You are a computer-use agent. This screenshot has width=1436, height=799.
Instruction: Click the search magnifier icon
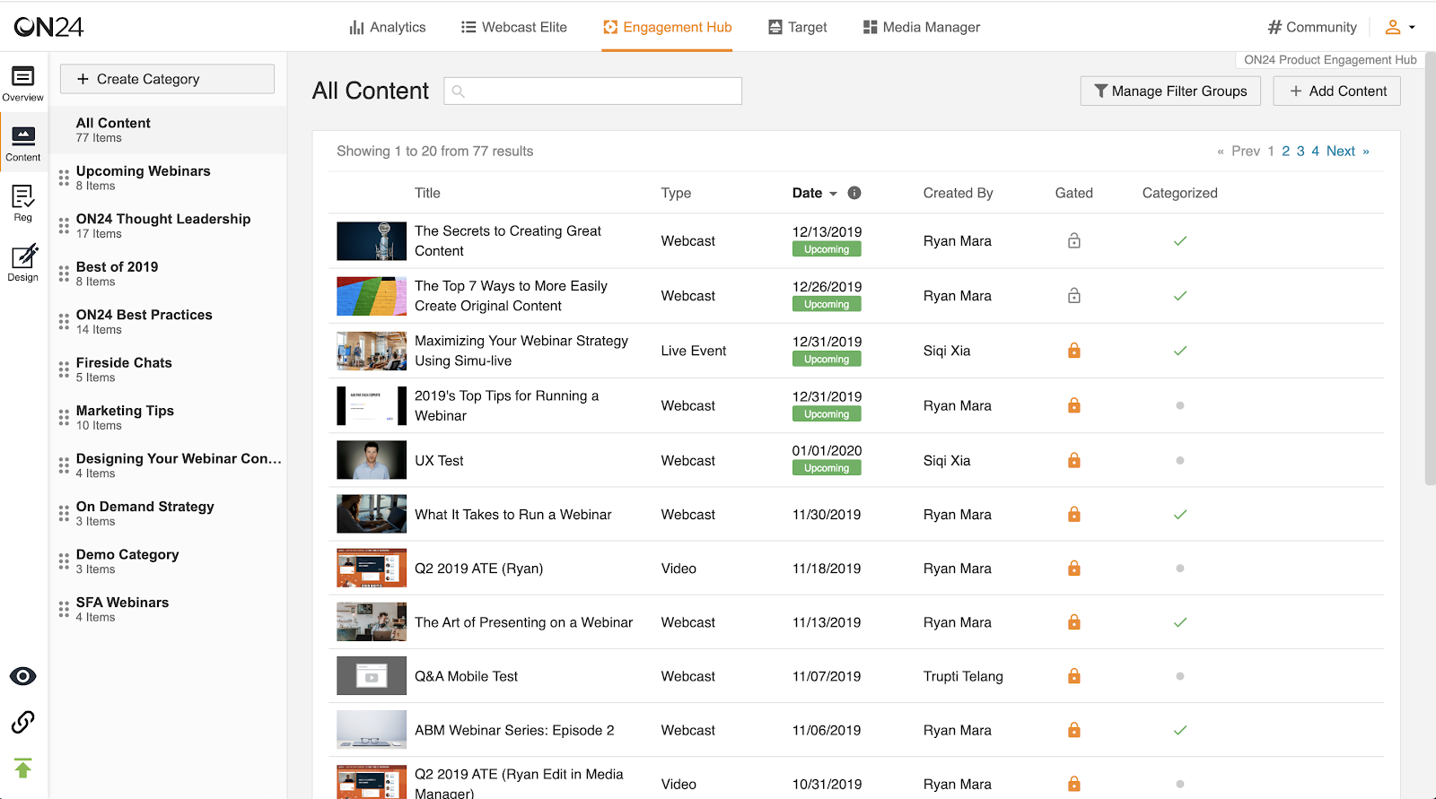click(458, 91)
